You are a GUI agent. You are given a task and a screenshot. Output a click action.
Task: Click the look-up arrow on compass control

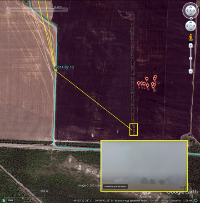(191, 7)
